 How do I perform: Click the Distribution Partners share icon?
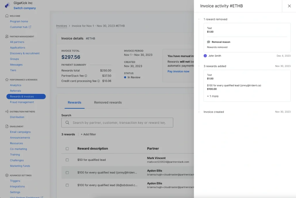[7, 112]
